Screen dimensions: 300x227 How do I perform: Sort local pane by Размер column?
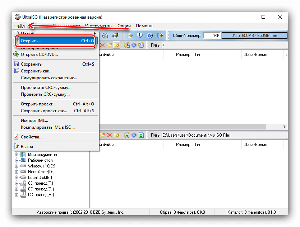[x=177, y=145]
